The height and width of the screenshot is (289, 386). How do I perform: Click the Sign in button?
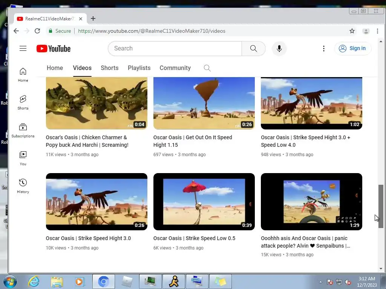coord(353,49)
